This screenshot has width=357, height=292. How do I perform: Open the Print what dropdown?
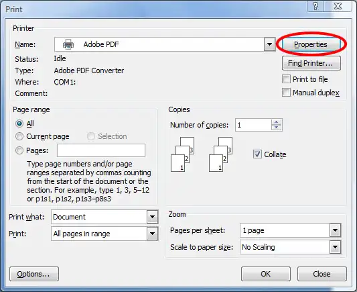(152, 217)
